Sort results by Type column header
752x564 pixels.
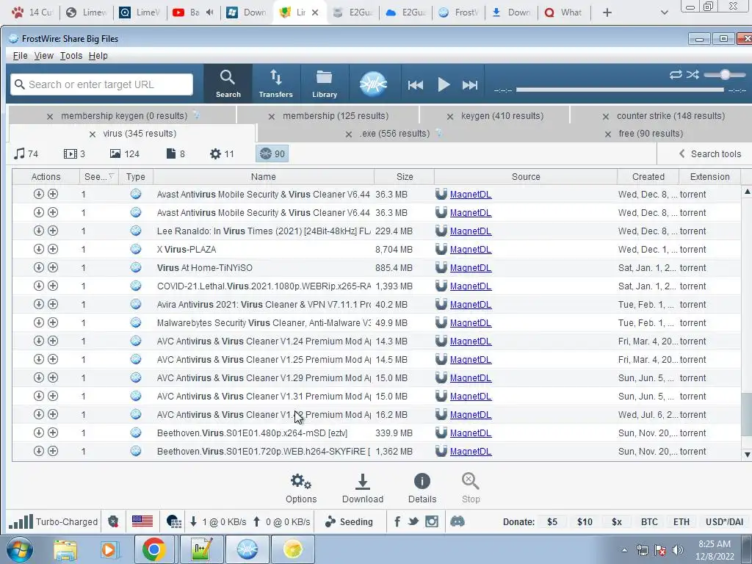pos(136,177)
